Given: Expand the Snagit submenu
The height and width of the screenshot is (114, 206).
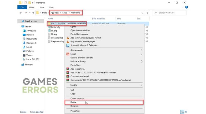Looking at the screenshot, I should 104,54.
